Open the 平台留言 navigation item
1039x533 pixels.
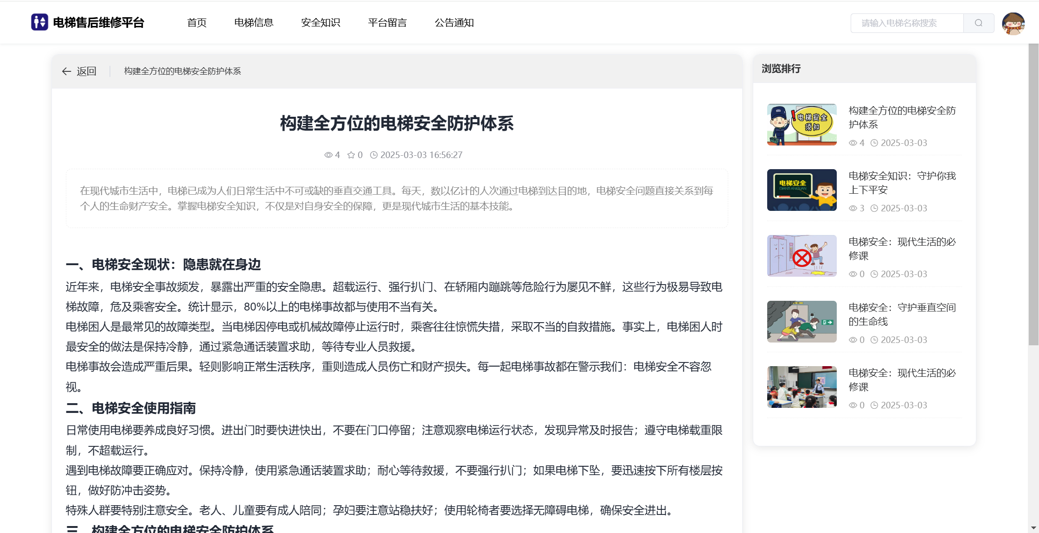[387, 23]
